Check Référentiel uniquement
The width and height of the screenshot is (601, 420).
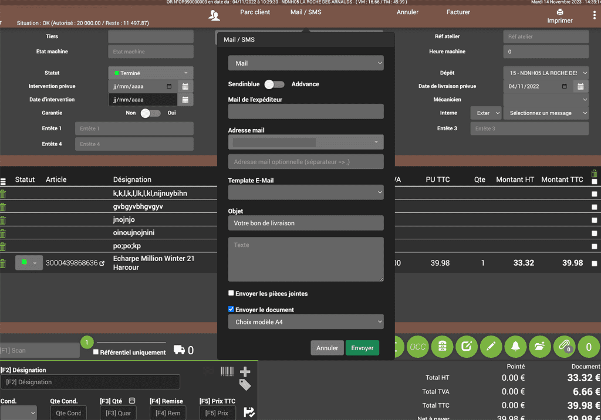click(x=96, y=352)
